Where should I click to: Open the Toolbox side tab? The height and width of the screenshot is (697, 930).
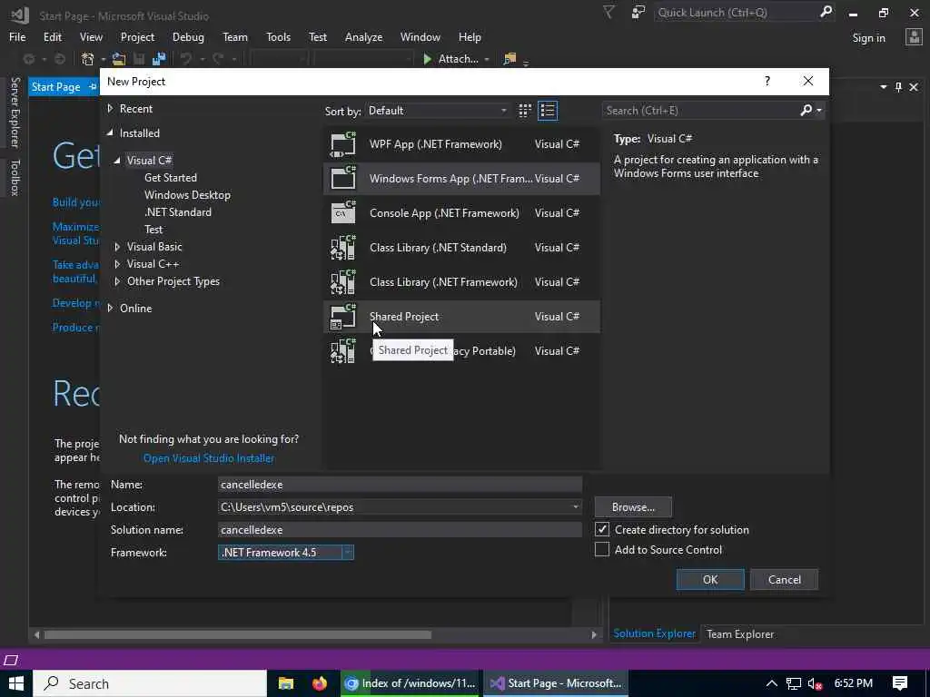click(15, 178)
